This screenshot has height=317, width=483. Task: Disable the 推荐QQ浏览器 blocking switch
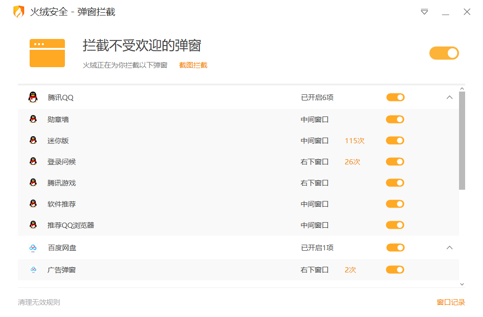tap(395, 225)
